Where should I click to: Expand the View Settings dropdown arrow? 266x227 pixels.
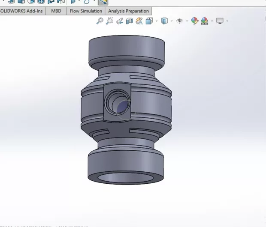pos(227,21)
